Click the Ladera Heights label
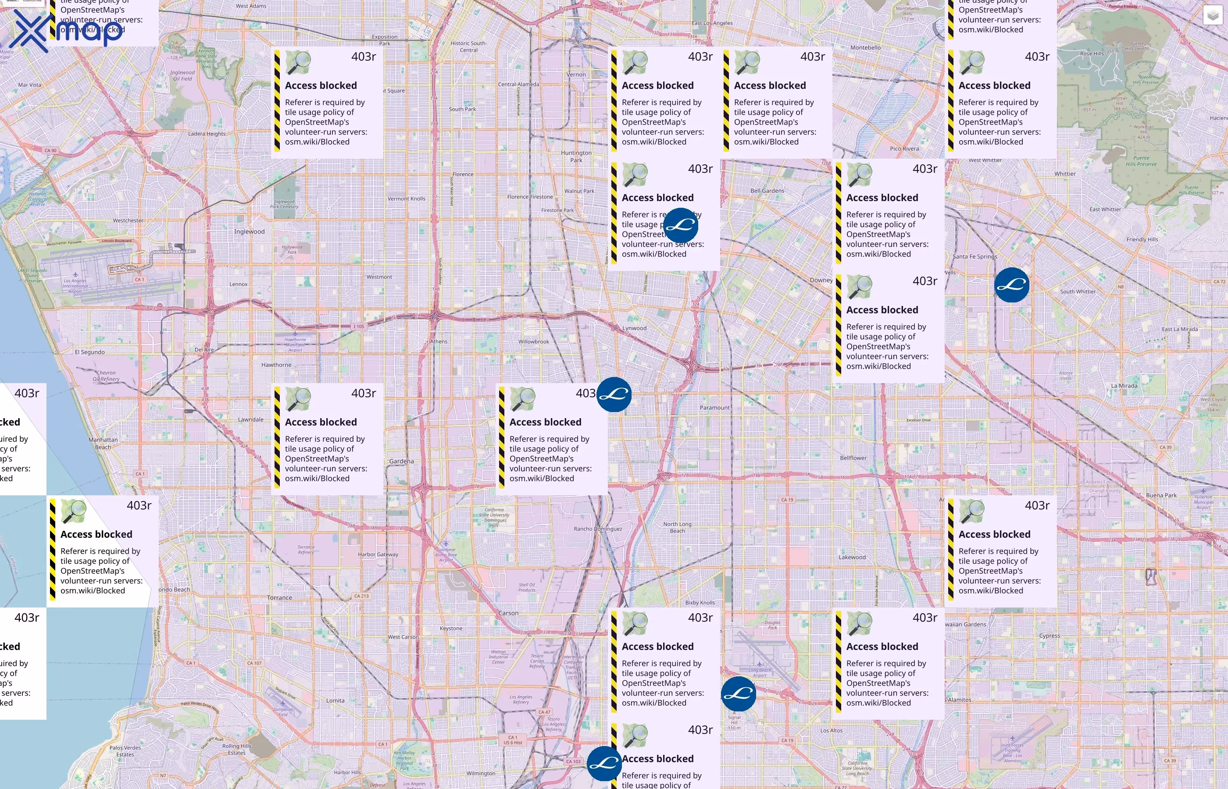Viewport: 1228px width, 789px height. point(207,134)
